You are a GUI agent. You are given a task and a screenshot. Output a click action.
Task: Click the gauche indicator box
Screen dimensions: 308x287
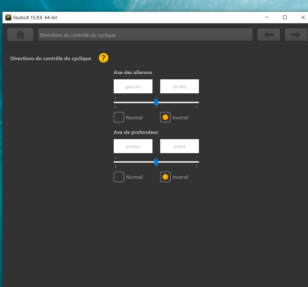pos(133,86)
